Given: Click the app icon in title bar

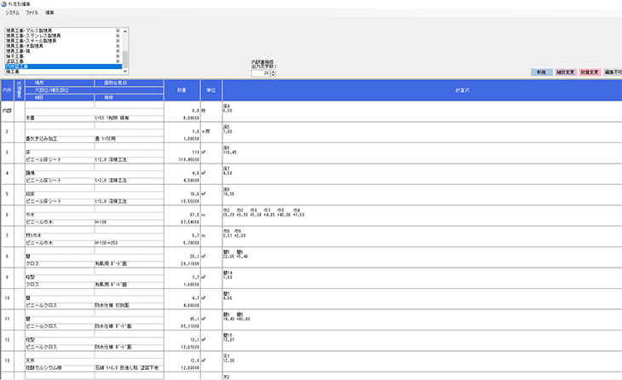Looking at the screenshot, I should [4, 4].
